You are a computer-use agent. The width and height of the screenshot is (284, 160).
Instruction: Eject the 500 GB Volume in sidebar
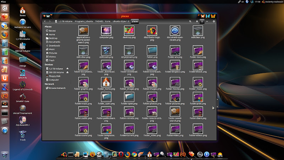pyautogui.click(x=67, y=72)
